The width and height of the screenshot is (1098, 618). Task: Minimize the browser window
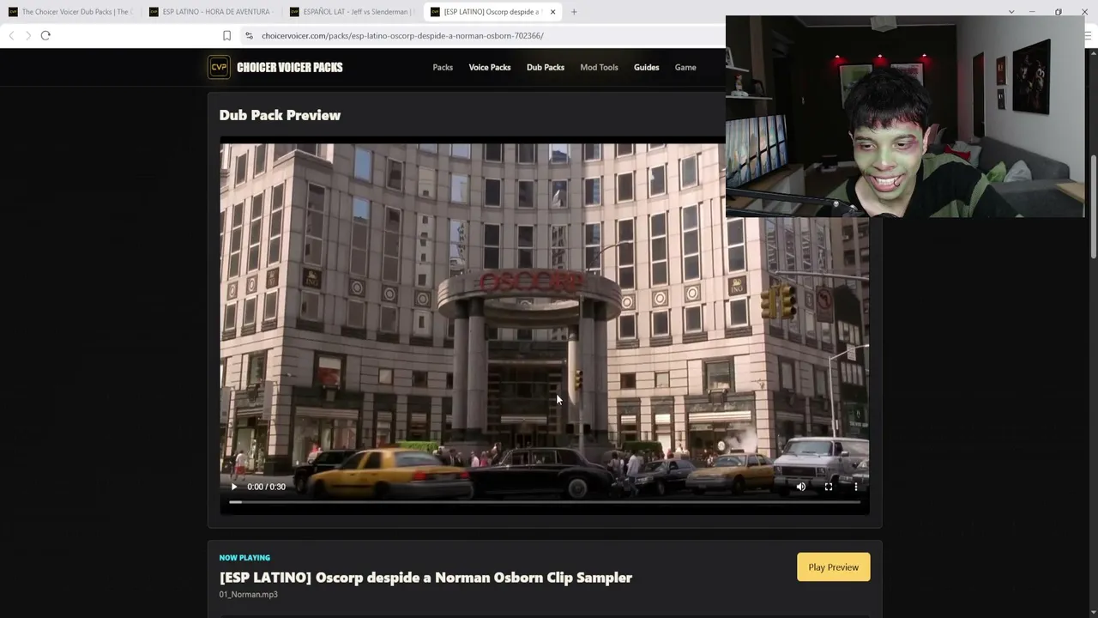[1032, 12]
